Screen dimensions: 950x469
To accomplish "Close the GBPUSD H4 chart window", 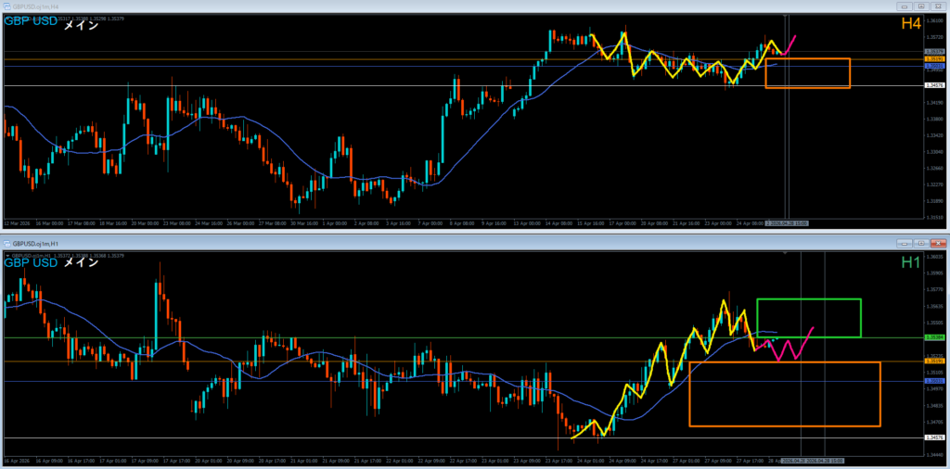I will click(937, 6).
